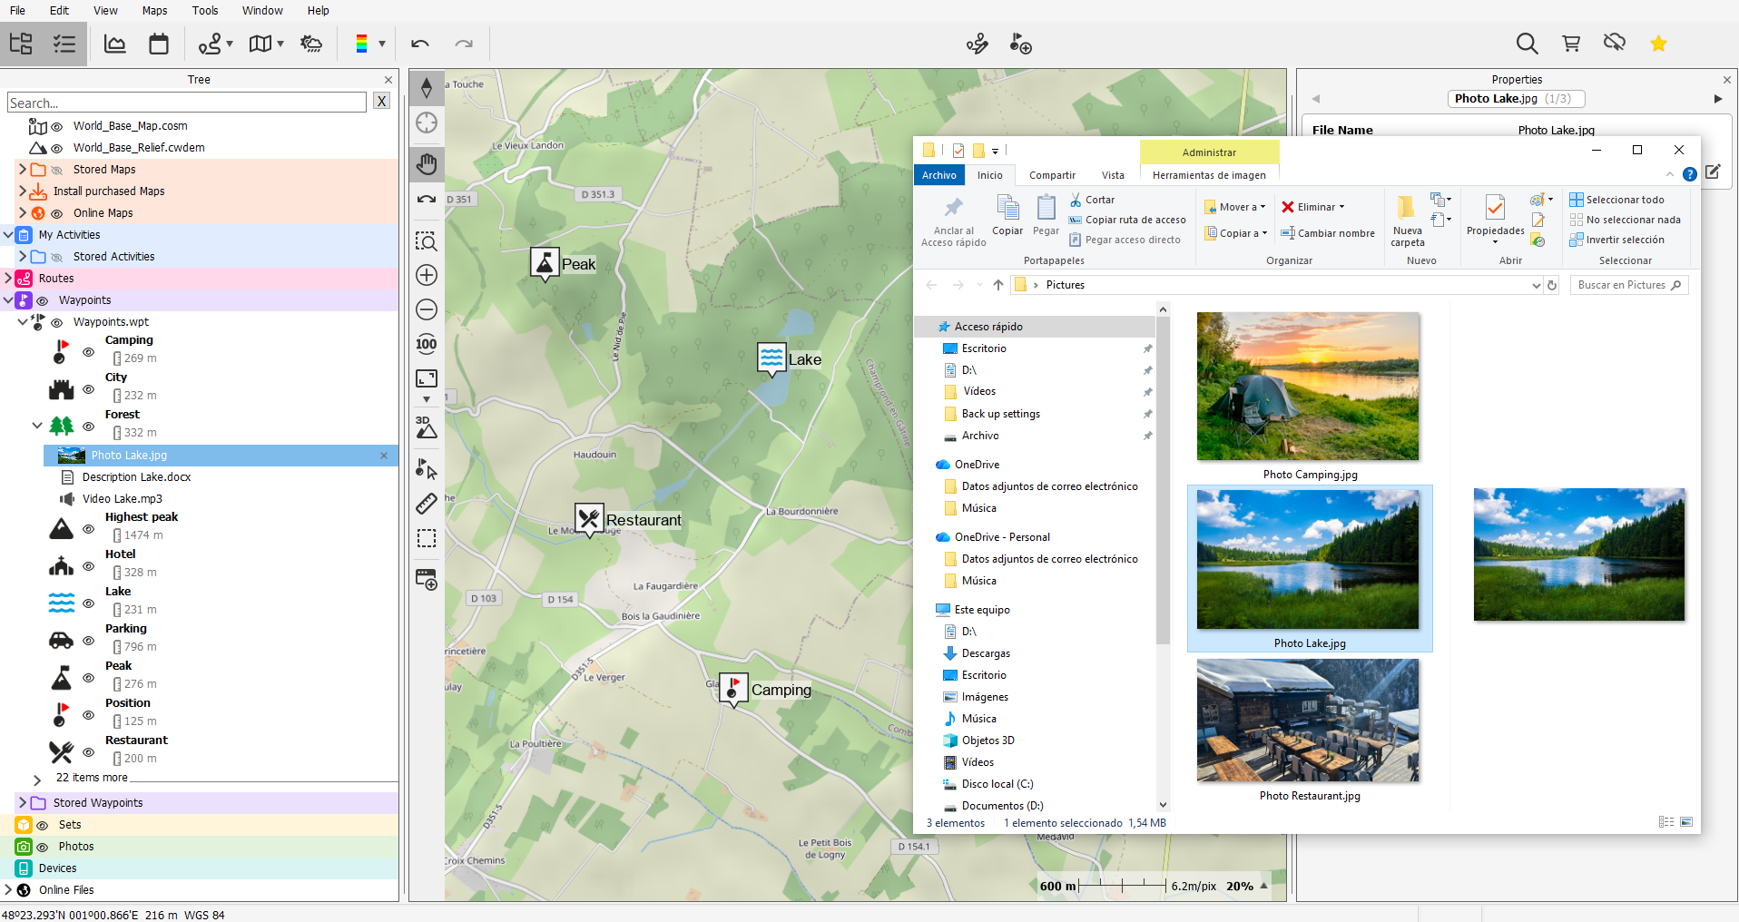Select the zoom to area magnifier tool
Viewport: 1739px width, 922px height.
(x=427, y=240)
